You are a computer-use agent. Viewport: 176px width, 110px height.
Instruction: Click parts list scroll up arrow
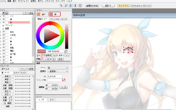click(33, 16)
